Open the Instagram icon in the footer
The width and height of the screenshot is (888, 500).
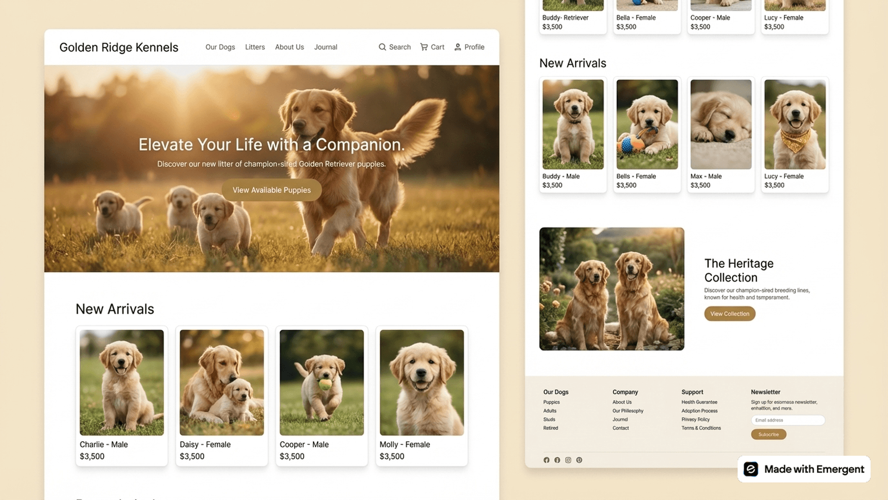coord(568,460)
